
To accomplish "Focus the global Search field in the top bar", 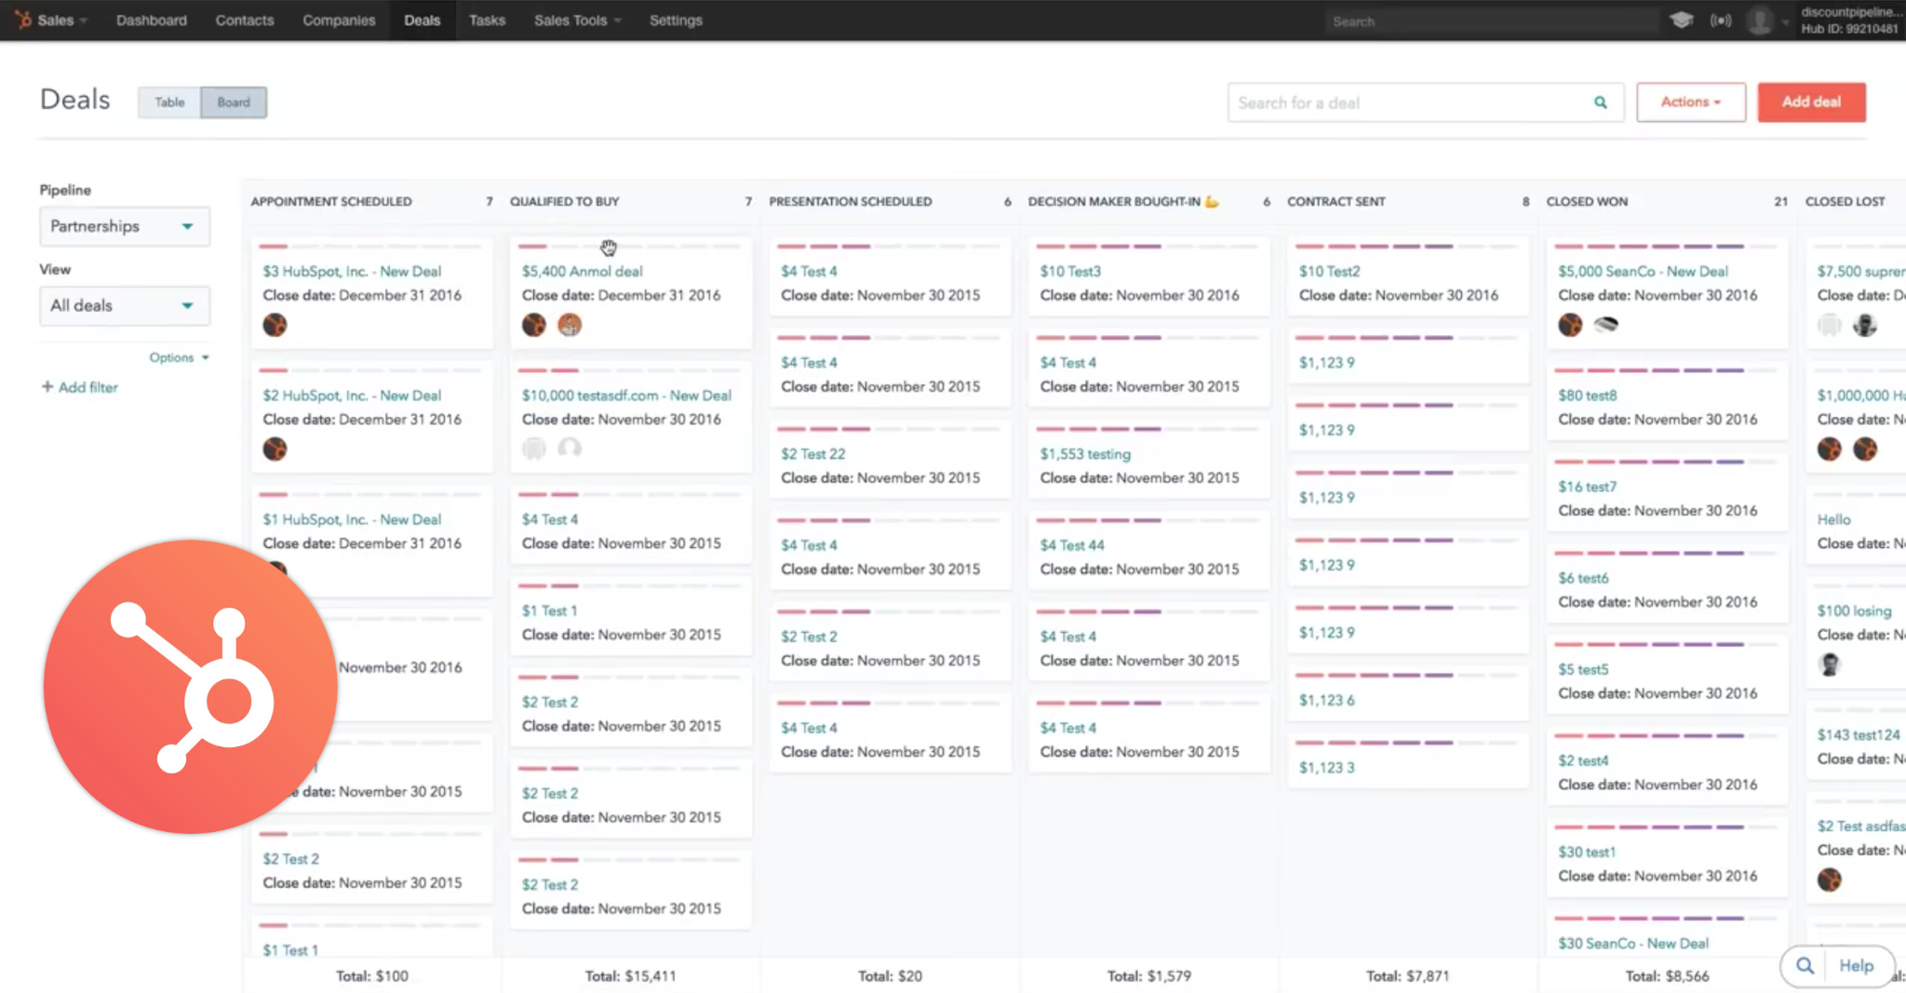I will (x=1493, y=20).
